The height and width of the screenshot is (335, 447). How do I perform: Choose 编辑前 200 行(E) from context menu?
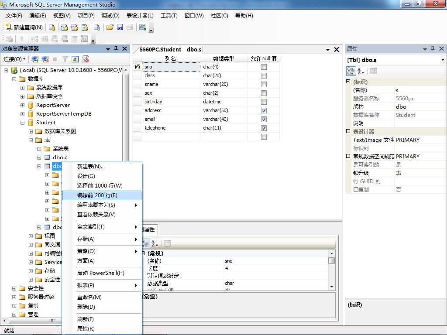pos(102,195)
